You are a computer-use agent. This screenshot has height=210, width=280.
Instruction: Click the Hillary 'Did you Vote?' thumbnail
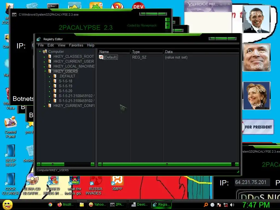pos(256,96)
